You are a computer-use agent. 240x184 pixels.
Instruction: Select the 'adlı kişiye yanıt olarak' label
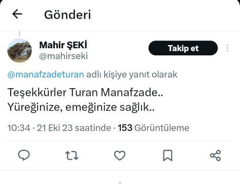point(132,75)
